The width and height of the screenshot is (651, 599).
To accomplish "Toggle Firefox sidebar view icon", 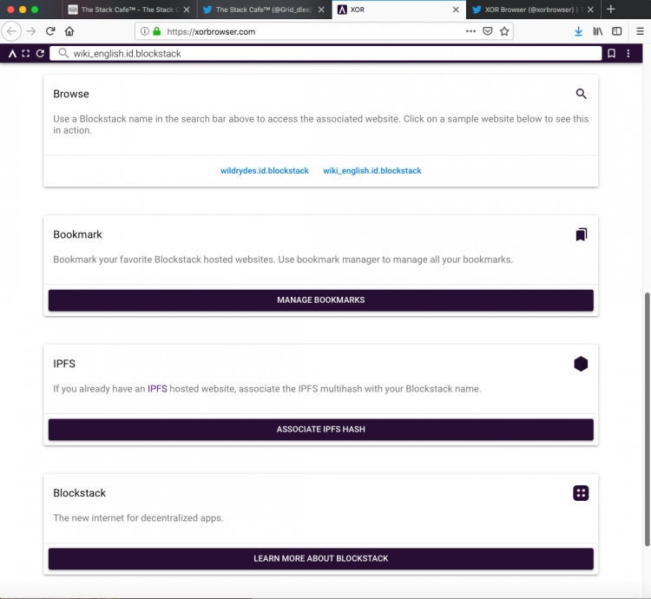I will point(616,31).
